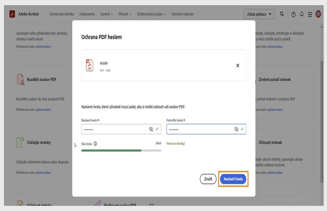Click the Otáčejte stránky rotate icon
Screen dimensions: 327x211
(x=20, y=142)
